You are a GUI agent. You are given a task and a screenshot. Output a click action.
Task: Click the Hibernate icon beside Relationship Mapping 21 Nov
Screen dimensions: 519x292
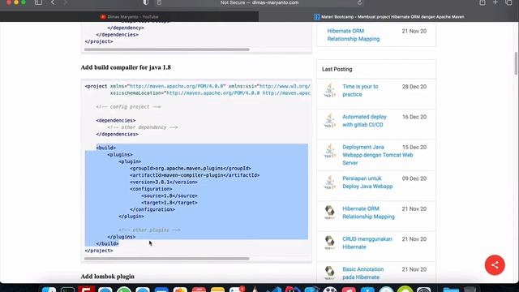coord(330,213)
